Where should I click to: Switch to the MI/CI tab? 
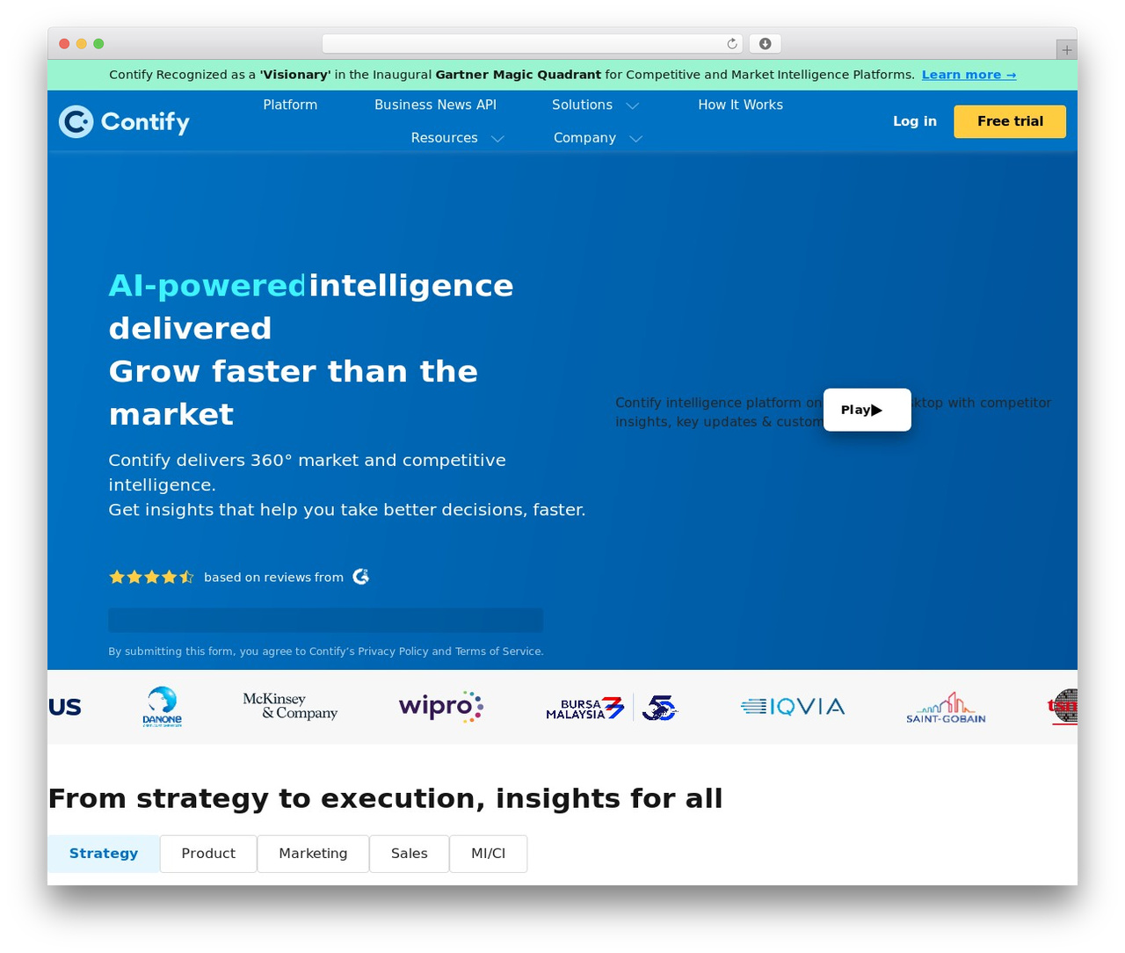point(489,854)
